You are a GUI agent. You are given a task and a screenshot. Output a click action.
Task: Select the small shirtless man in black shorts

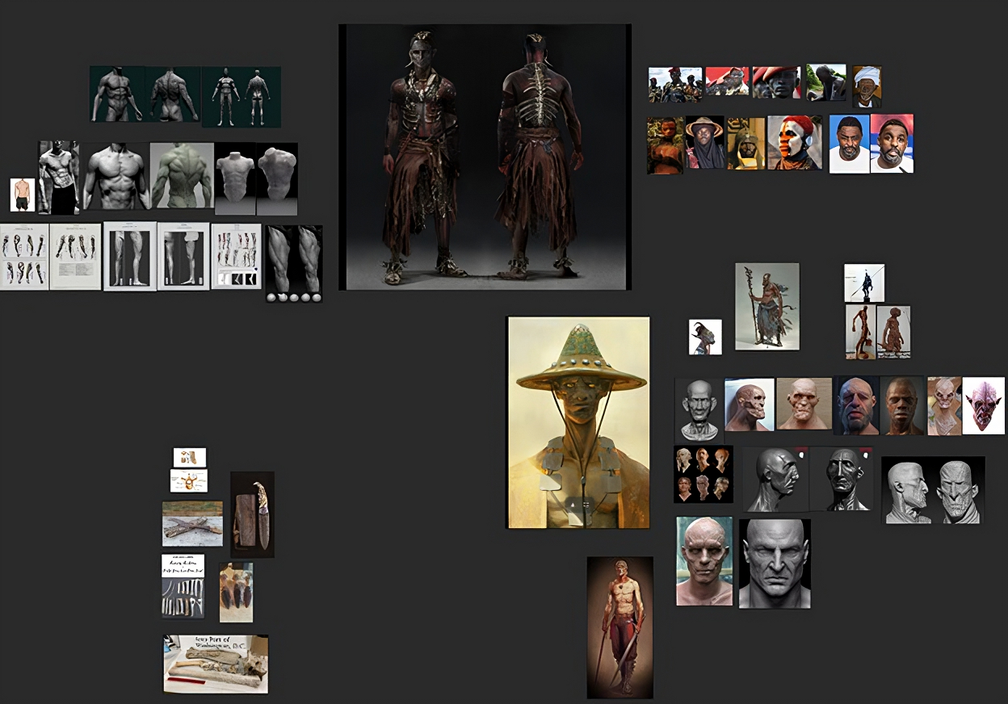click(23, 195)
